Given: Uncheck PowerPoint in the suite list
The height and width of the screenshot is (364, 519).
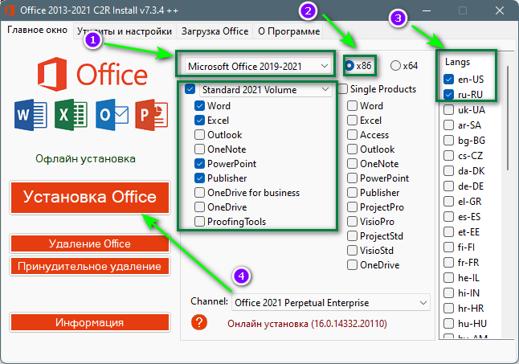Looking at the screenshot, I should (199, 163).
